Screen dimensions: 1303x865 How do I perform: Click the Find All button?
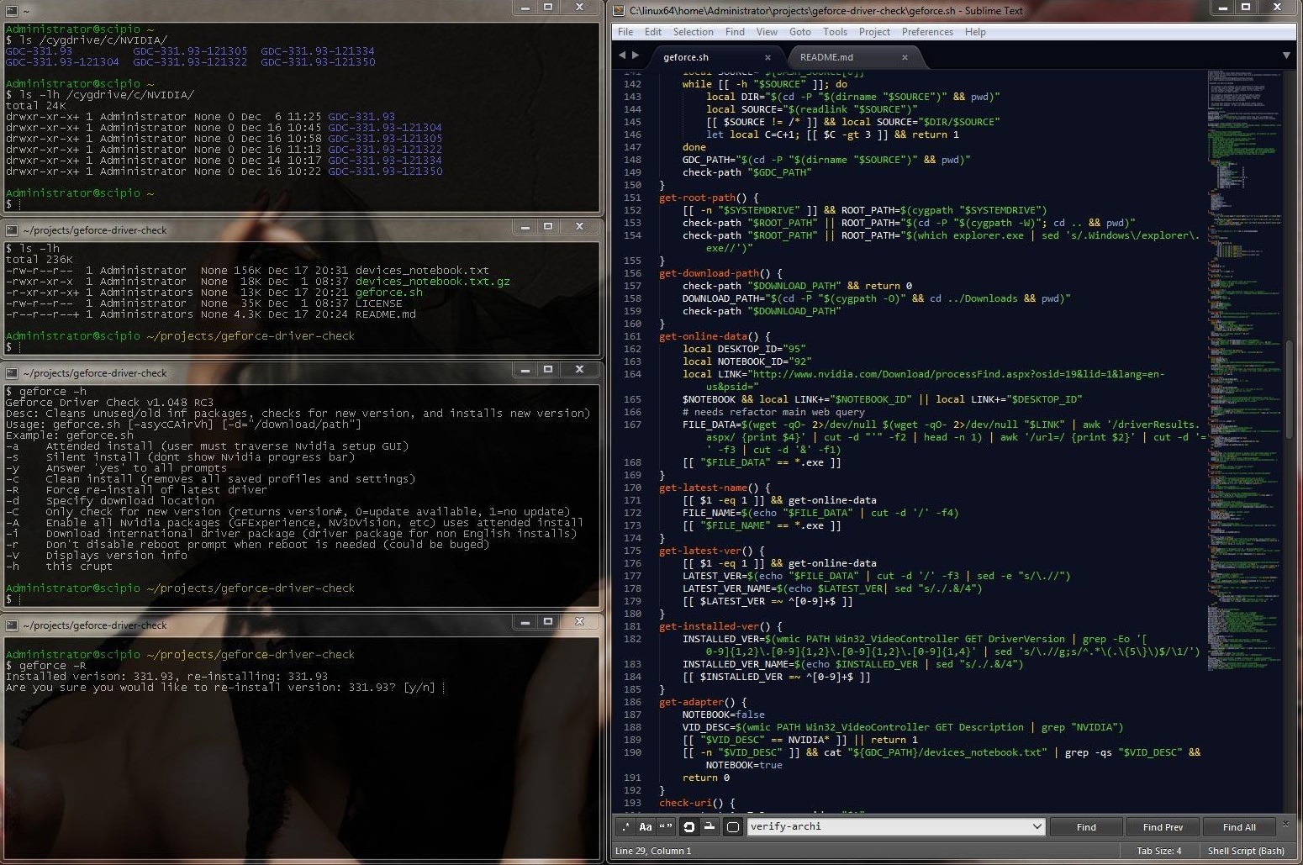(1239, 827)
